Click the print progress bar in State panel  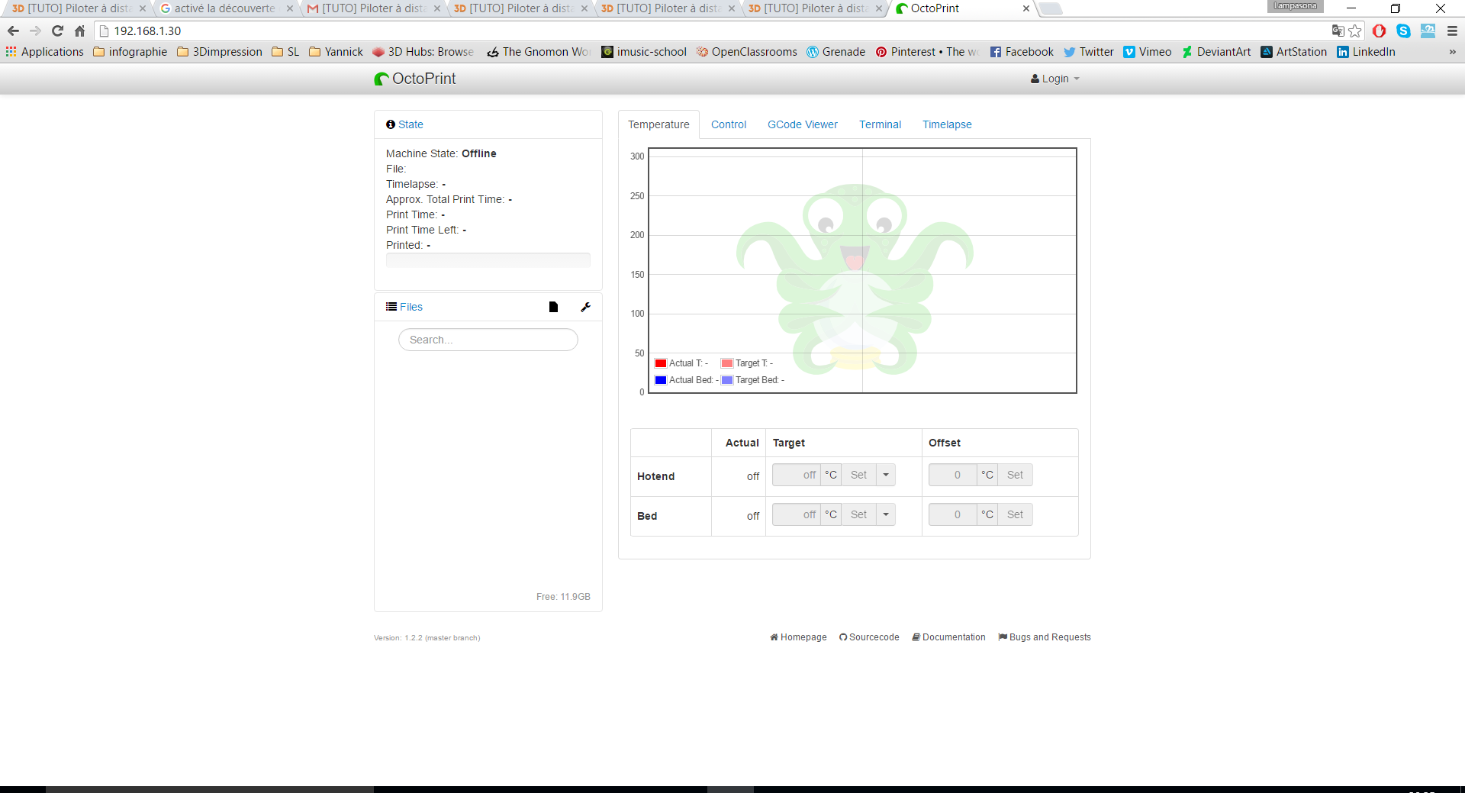coord(488,260)
